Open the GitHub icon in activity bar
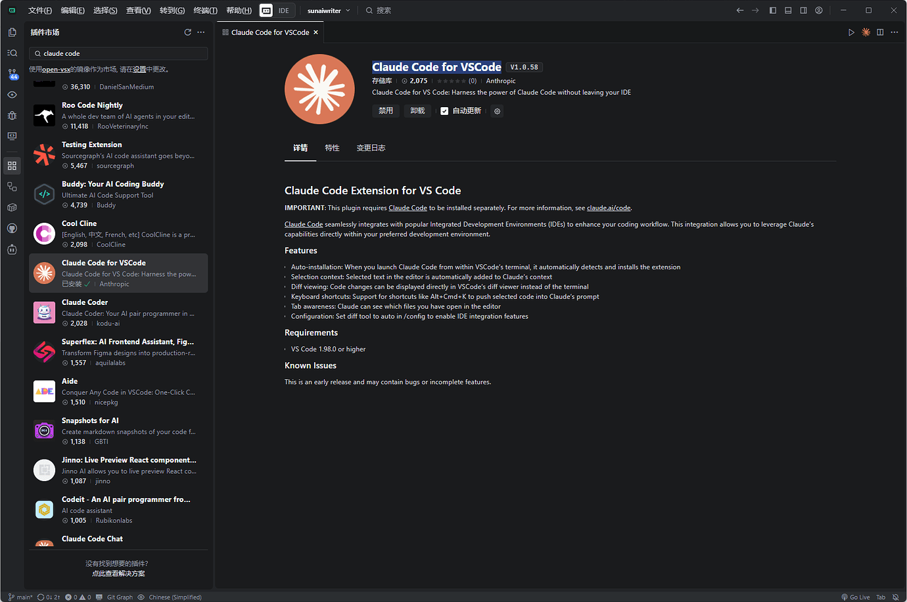 point(12,228)
